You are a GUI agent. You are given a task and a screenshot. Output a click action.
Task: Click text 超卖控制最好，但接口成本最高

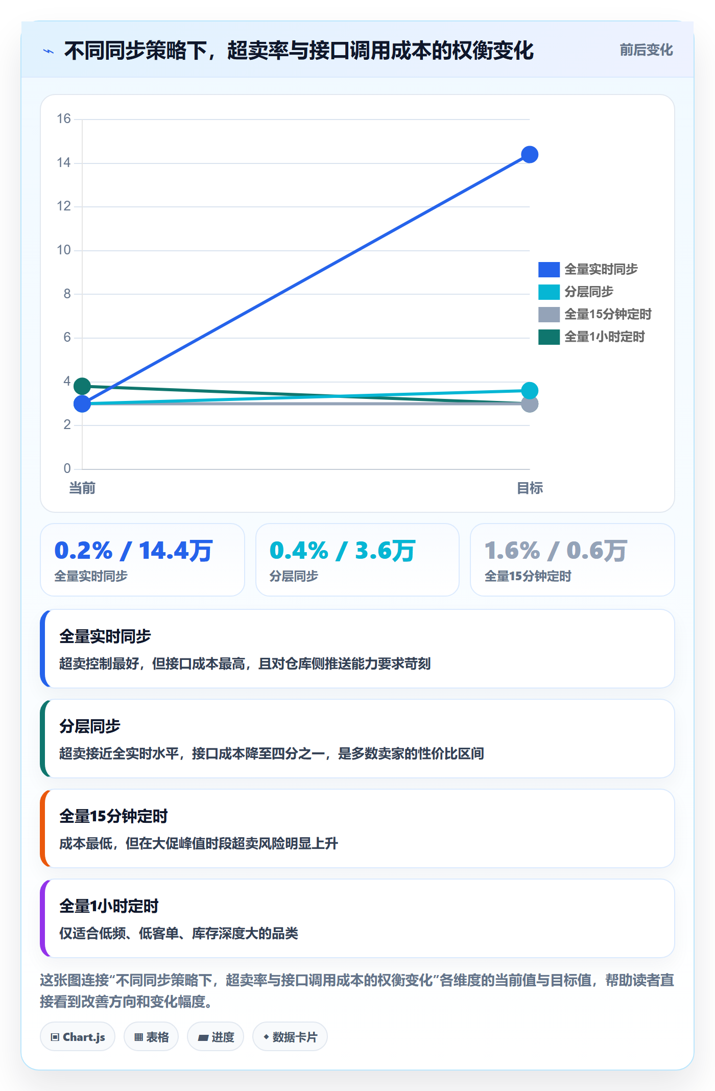[x=152, y=663]
